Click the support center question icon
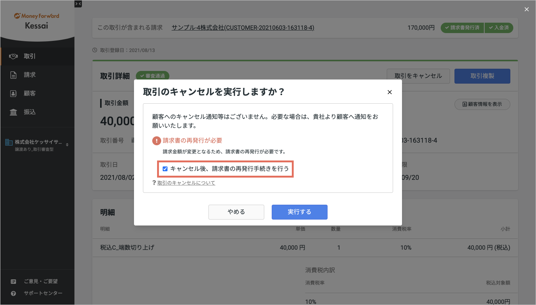Image resolution: width=536 pixels, height=305 pixels. pos(13,293)
